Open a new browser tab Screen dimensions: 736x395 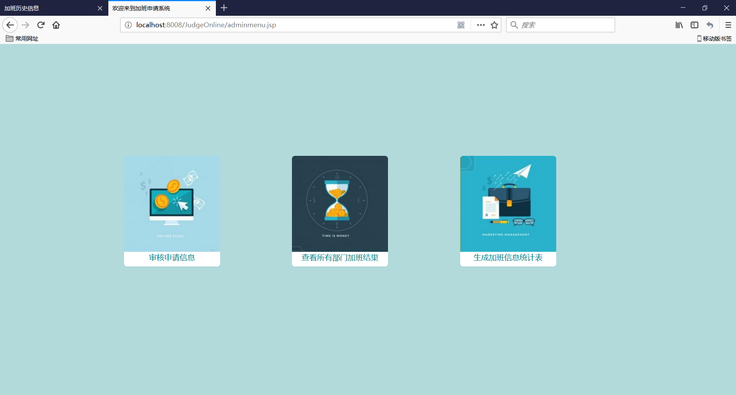(224, 8)
